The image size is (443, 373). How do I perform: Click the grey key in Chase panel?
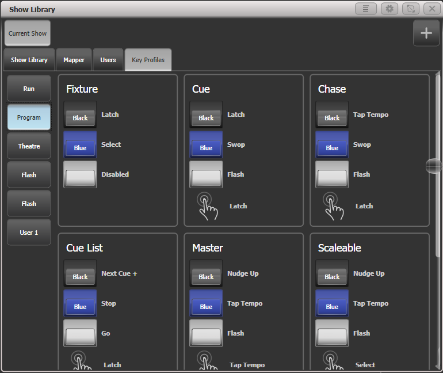click(332, 175)
